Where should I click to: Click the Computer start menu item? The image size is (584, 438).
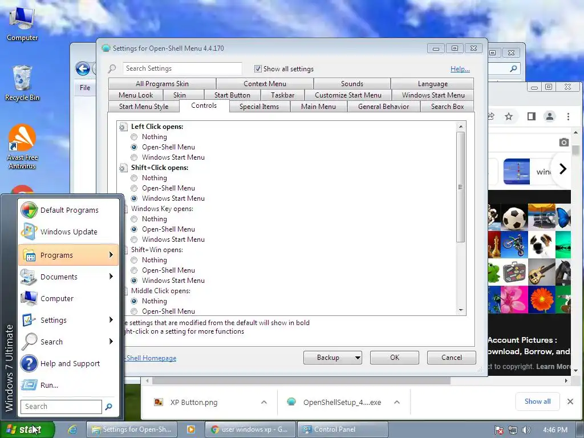coord(68,298)
